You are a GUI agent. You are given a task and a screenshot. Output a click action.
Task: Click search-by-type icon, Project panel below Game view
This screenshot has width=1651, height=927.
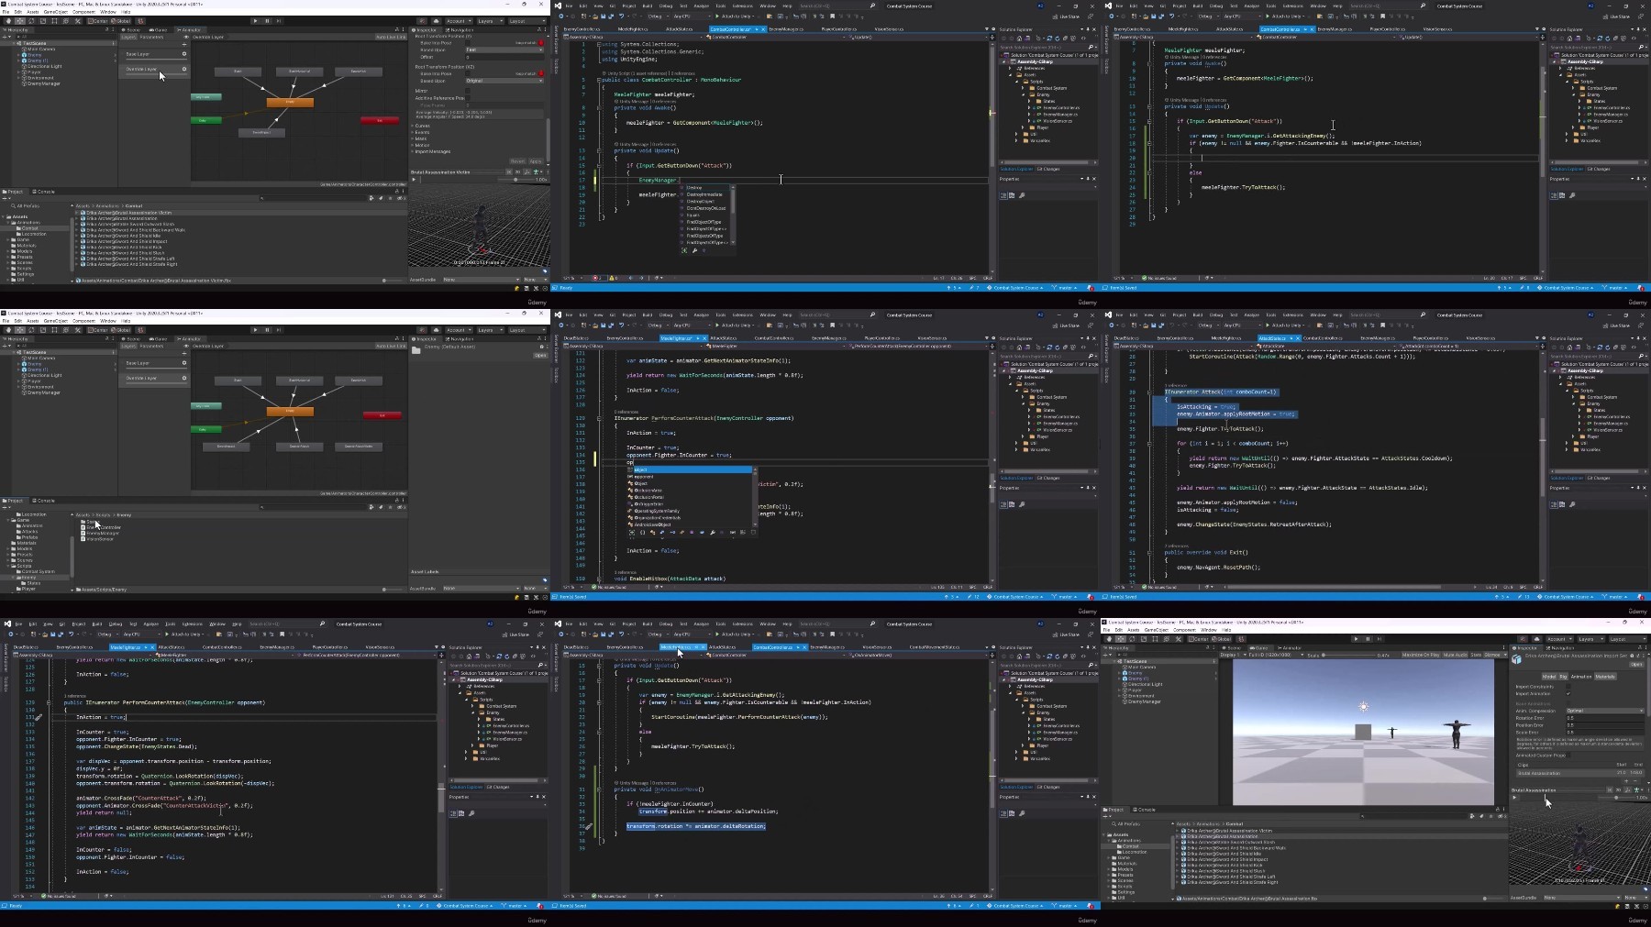[1472, 816]
